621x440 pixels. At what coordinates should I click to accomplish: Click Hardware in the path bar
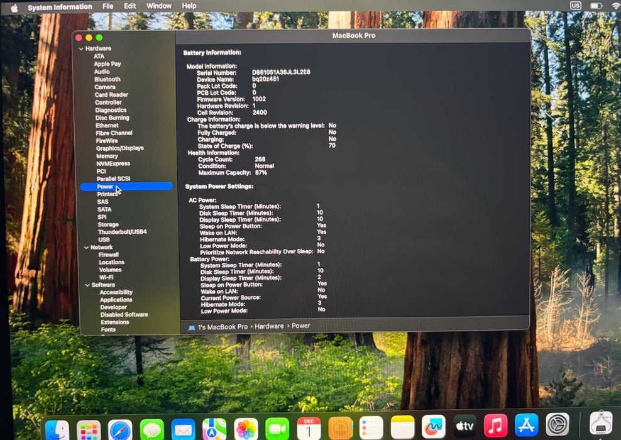269,326
